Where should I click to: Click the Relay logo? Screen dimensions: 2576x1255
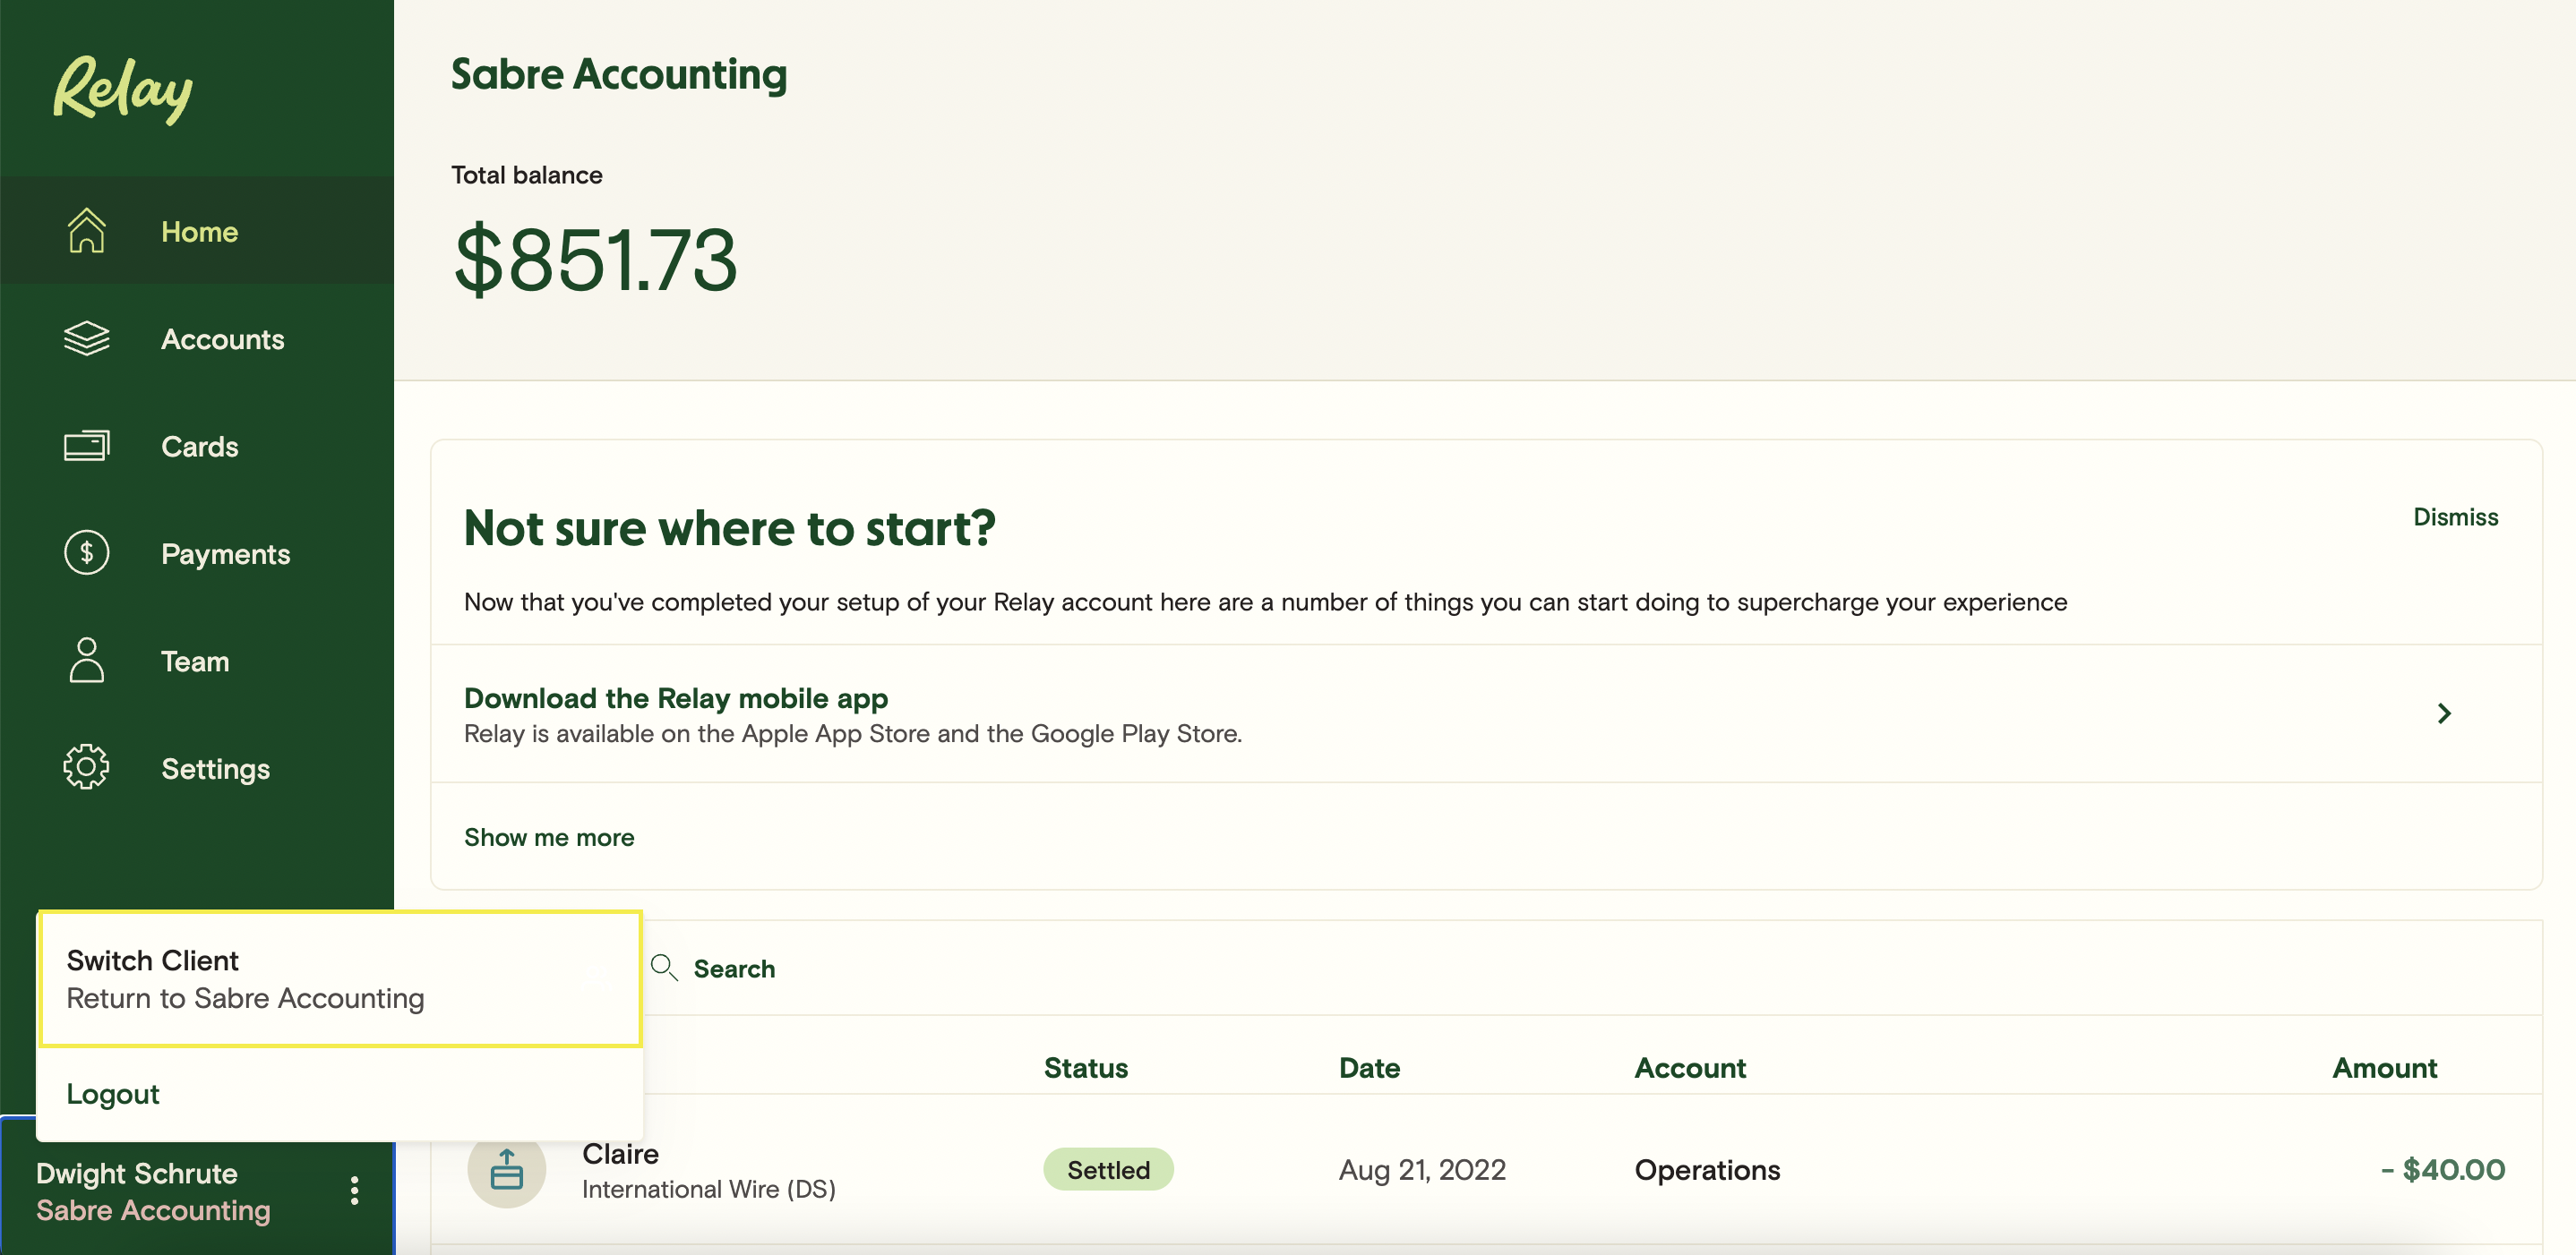coord(122,90)
